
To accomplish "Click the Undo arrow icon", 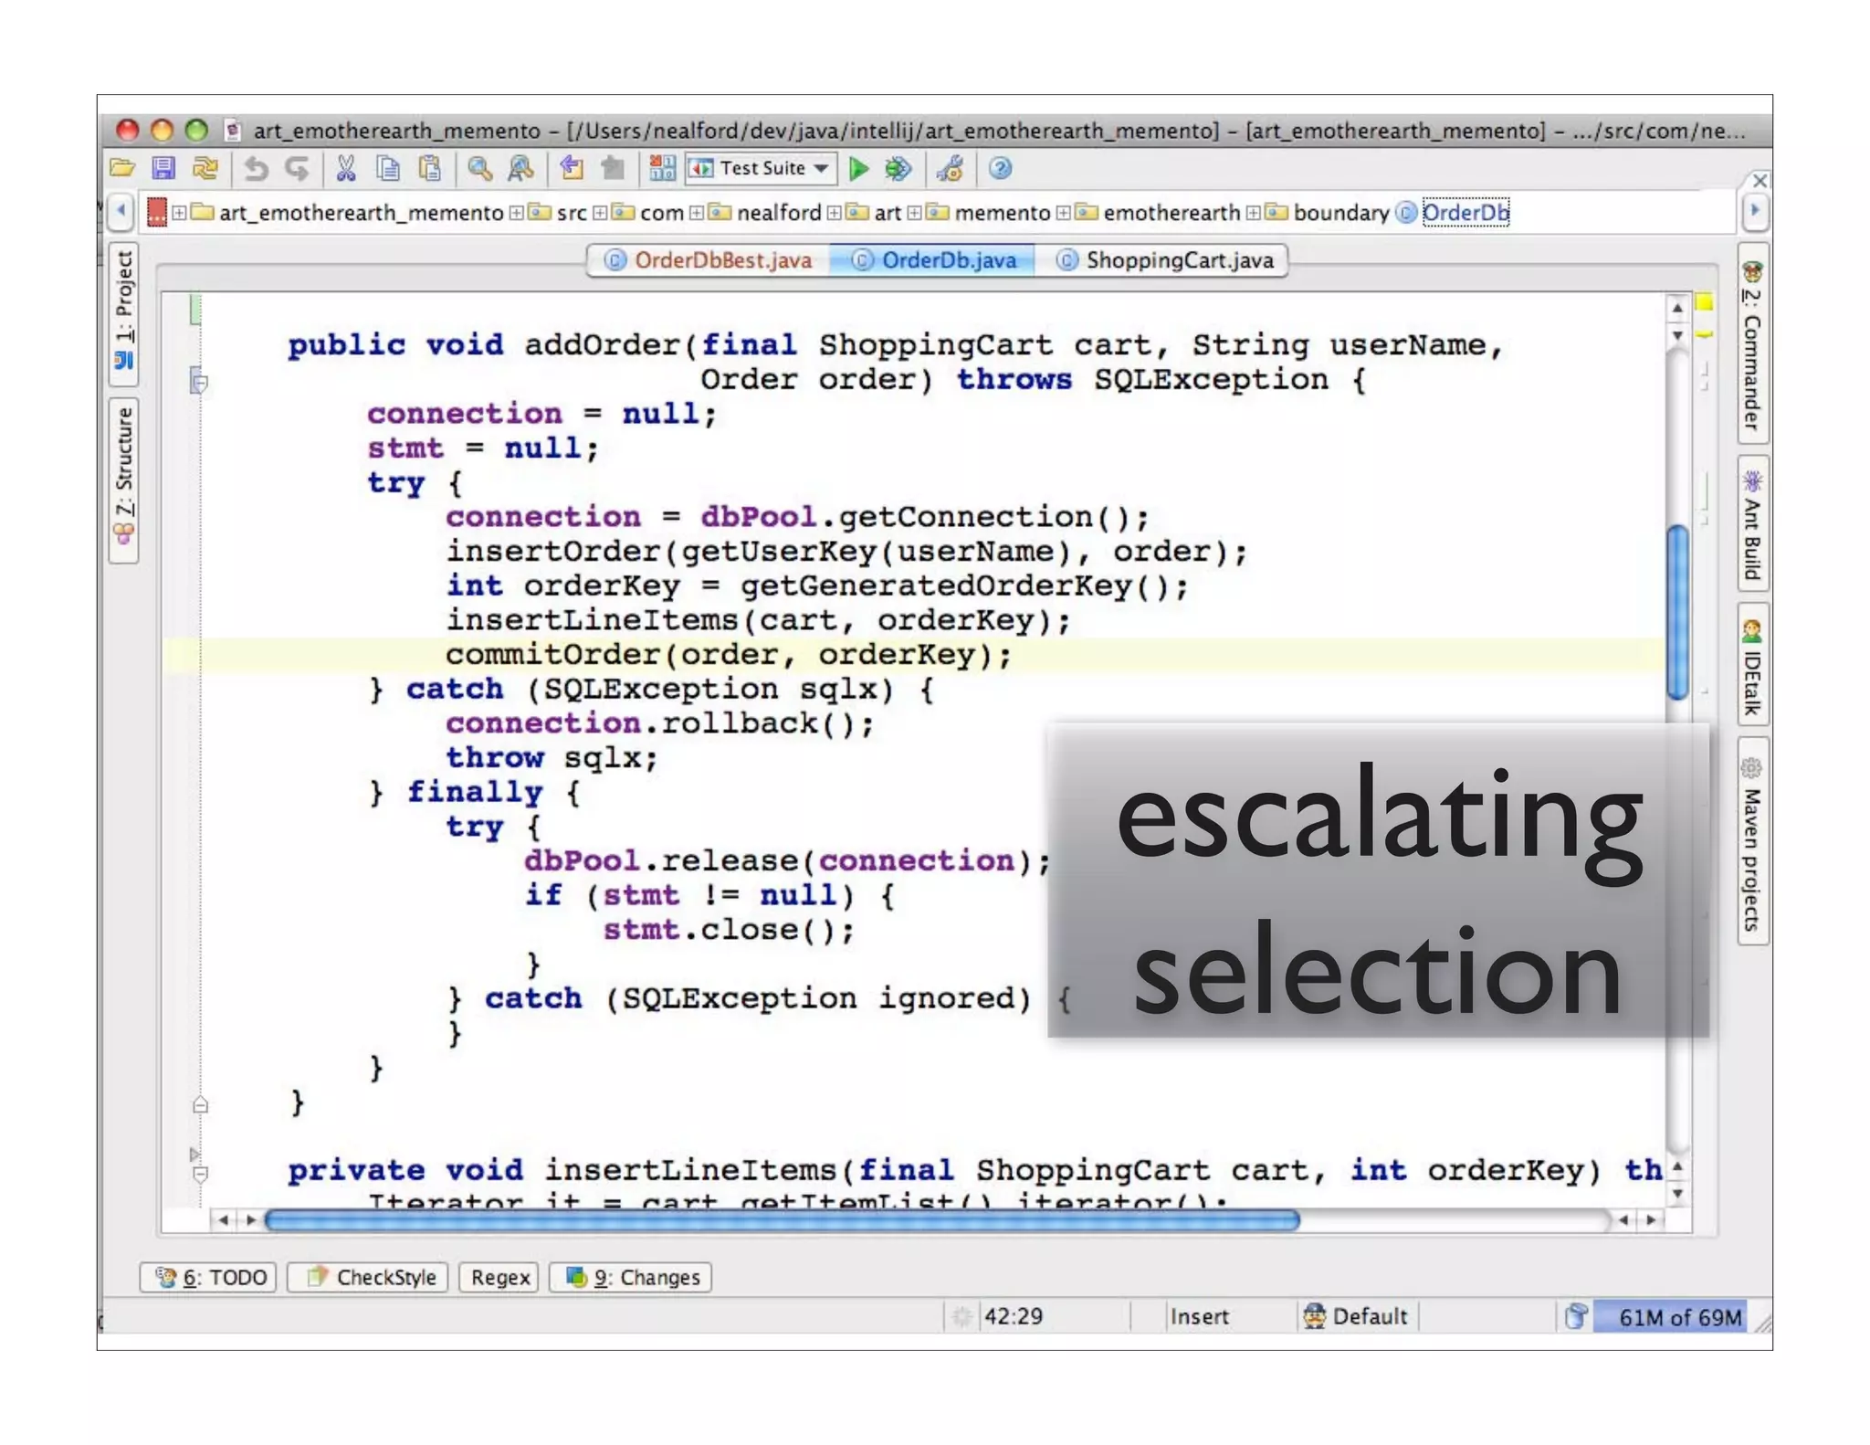I will [256, 168].
